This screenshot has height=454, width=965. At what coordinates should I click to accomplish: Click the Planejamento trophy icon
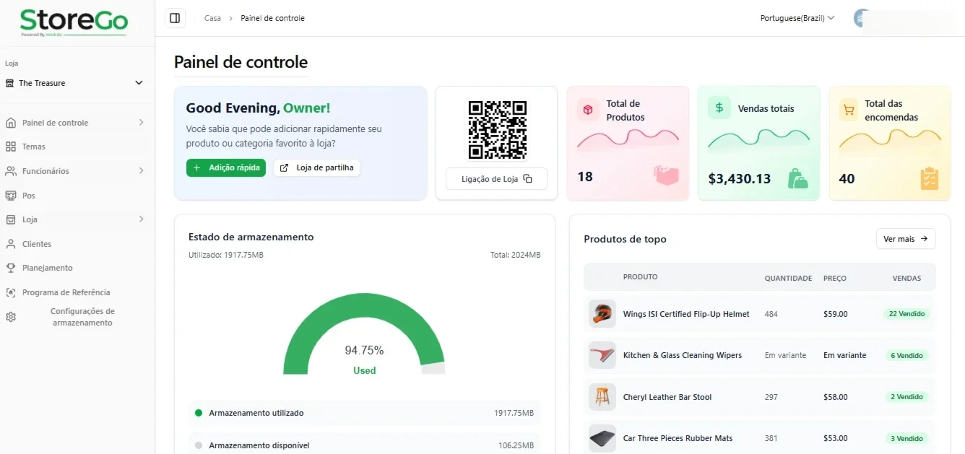(11, 268)
